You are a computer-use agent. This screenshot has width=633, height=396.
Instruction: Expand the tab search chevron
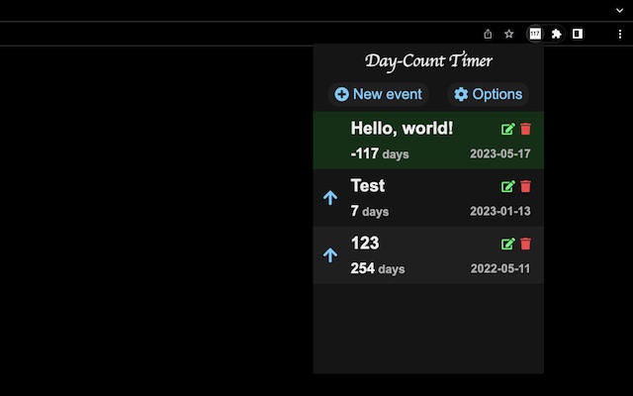(x=620, y=11)
